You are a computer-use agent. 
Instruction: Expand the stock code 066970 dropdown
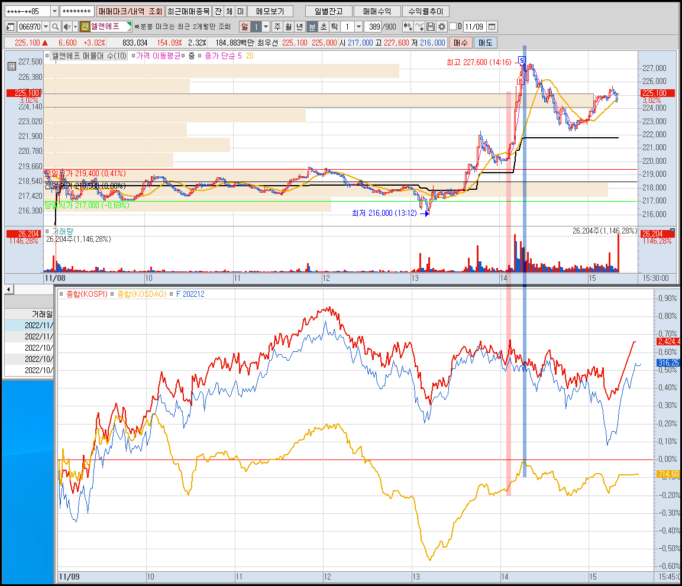pyautogui.click(x=46, y=27)
